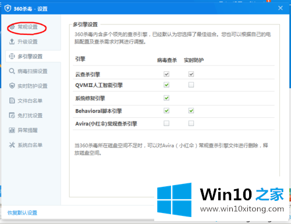Screen dimensions: 291x224
Task: Click the Avira(小红伞)常规查杀引擎 label
Action: click(x=106, y=124)
